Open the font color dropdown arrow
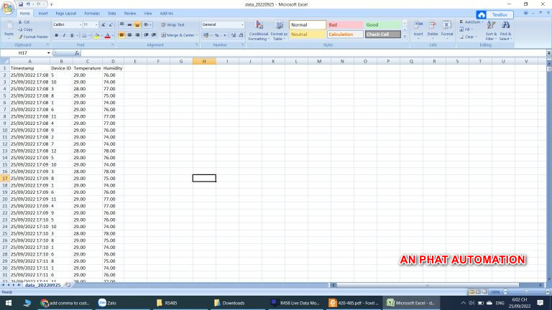 tap(113, 35)
